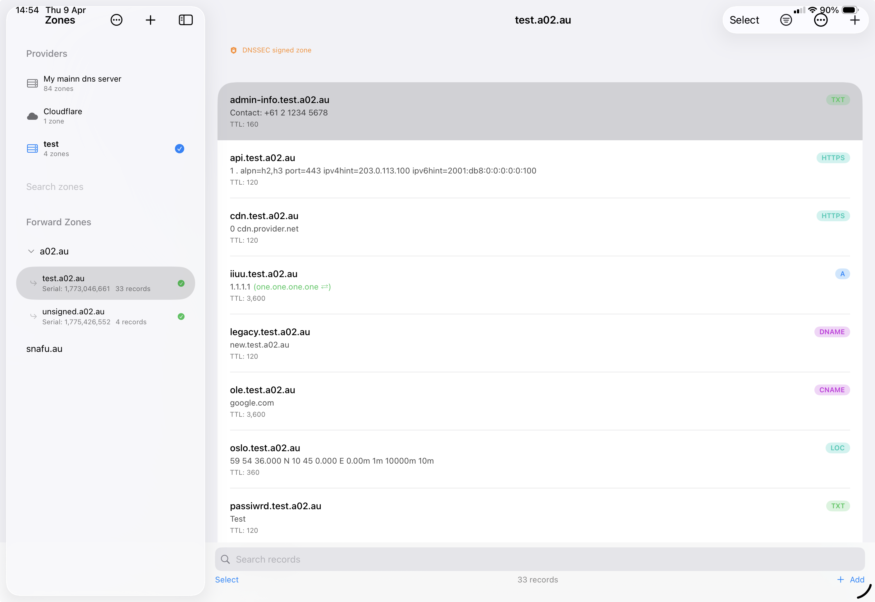The image size is (875, 602).
Task: Click the Providers section header
Action: 46,54
